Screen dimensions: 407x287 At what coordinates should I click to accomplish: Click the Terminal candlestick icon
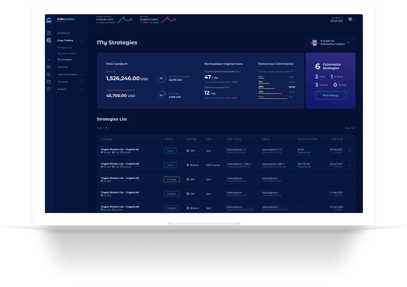[49, 67]
